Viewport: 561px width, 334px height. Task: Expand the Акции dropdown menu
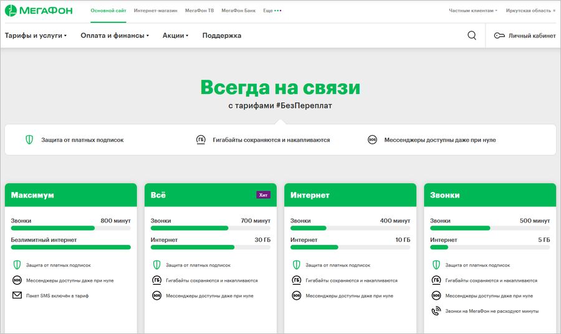[175, 36]
